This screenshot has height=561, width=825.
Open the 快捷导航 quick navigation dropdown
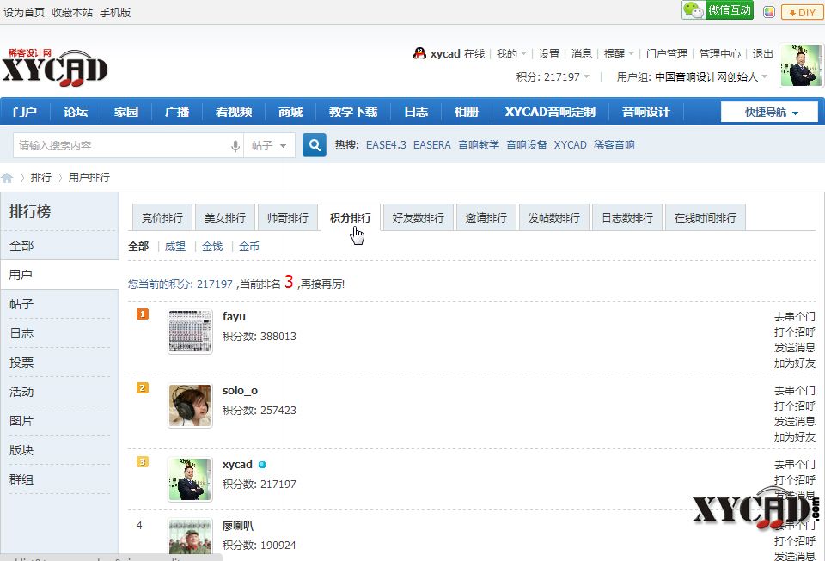point(770,112)
